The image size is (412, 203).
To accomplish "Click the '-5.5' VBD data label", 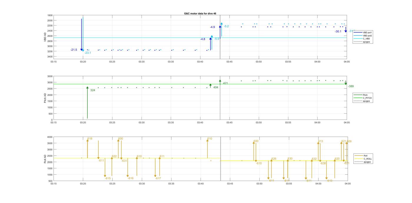I will (x=217, y=39).
